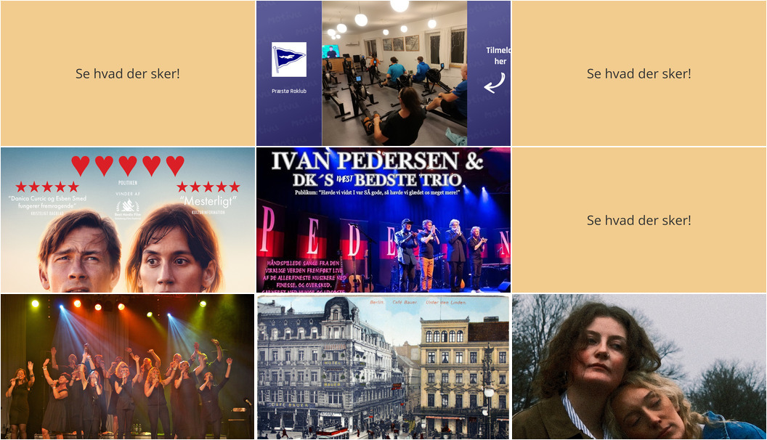Image resolution: width=767 pixels, height=440 pixels.
Task: Click the 'Mesterligt' review quote
Action: pos(208,201)
